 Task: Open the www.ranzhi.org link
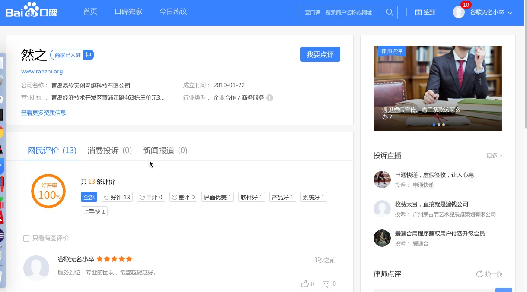pyautogui.click(x=42, y=72)
